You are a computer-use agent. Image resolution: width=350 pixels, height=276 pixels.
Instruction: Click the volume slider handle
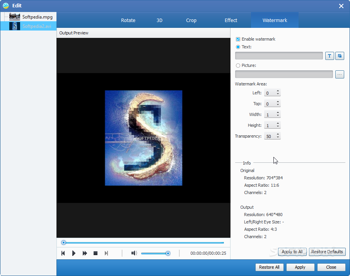[x=168, y=253]
